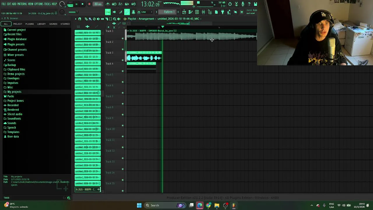Click the playlist magnet snap icon
The height and width of the screenshot is (210, 373).
[x=80, y=19]
